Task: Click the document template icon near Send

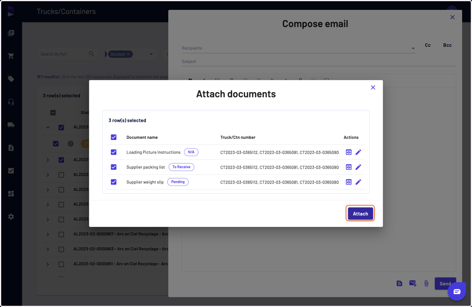Action: click(399, 283)
